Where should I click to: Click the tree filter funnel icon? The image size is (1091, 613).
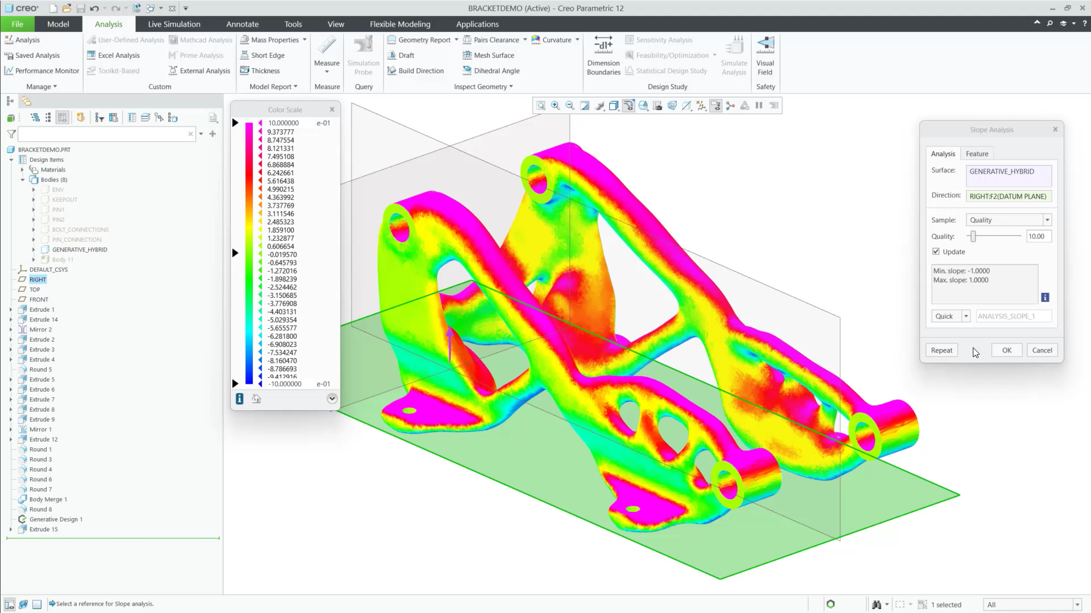(x=11, y=134)
